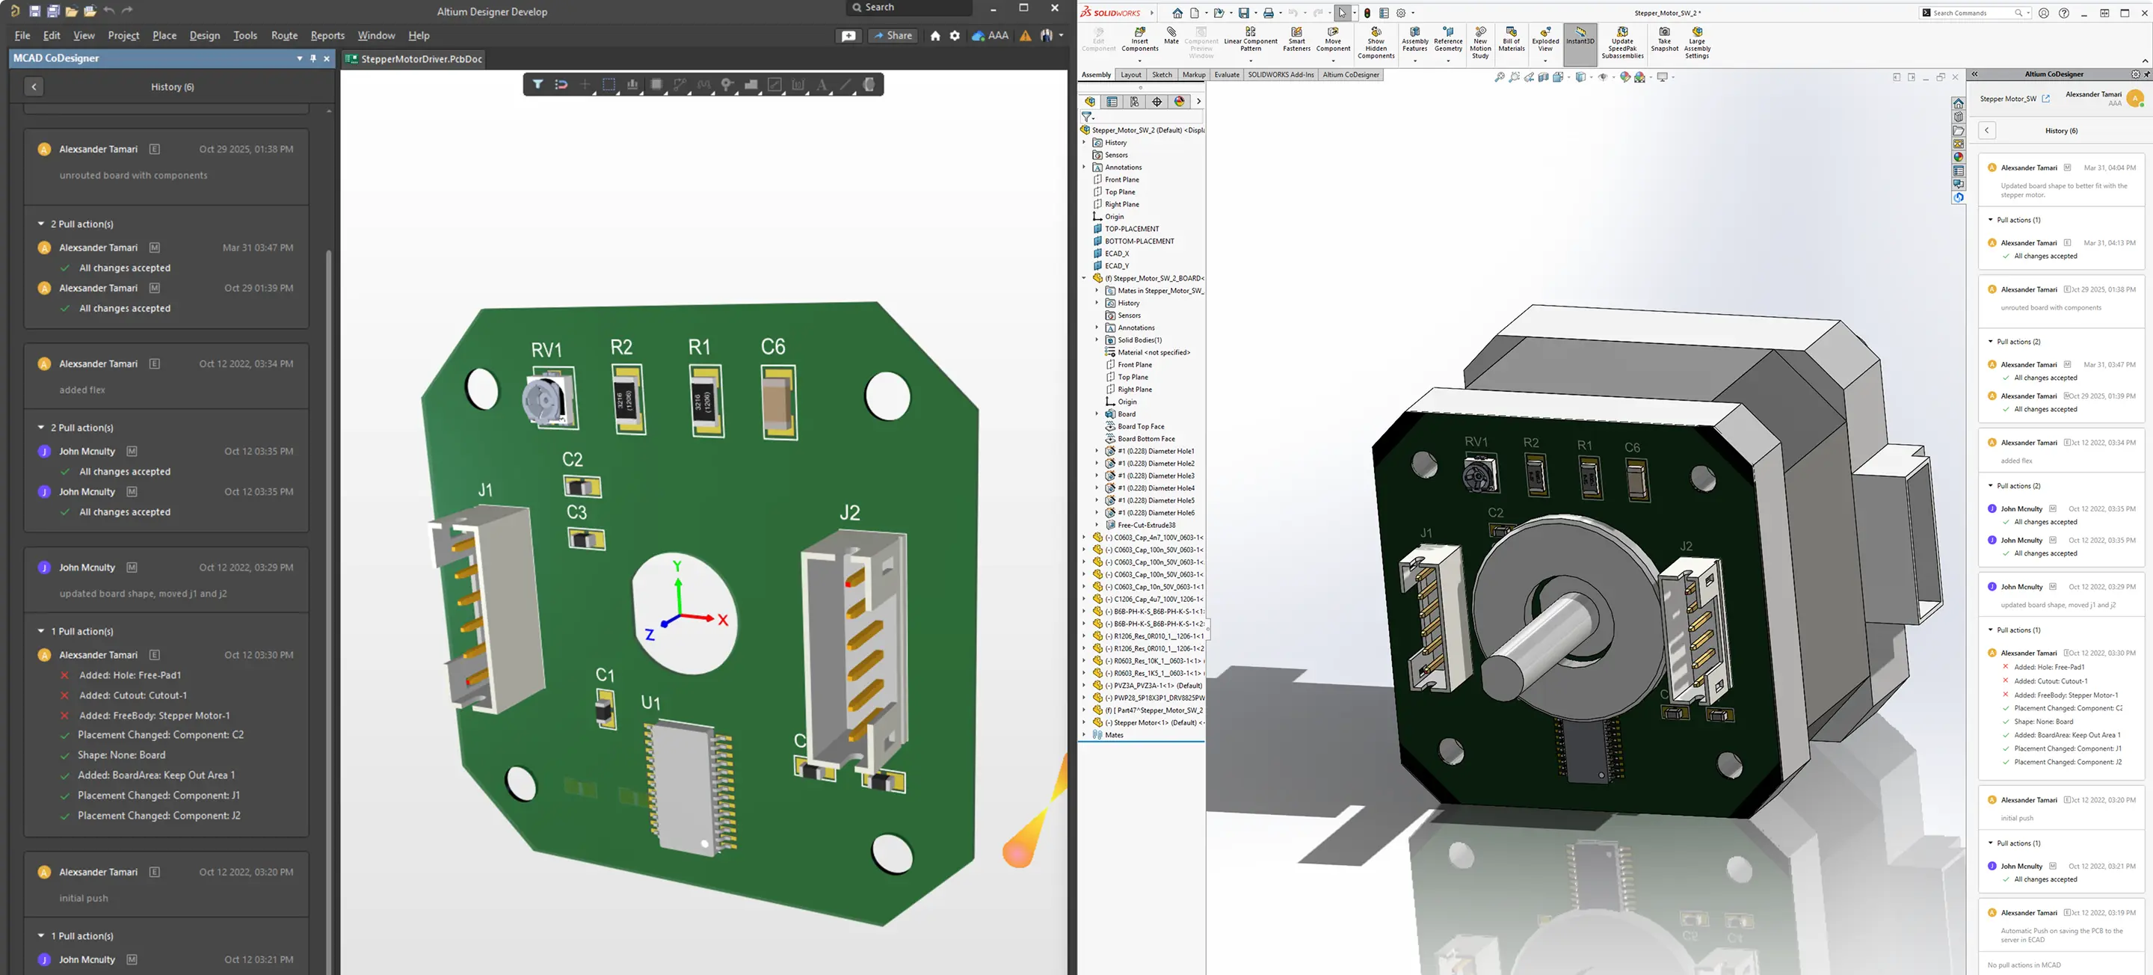The height and width of the screenshot is (975, 2153).
Task: Switch to the Altium CoDesigner ribbon tab
Action: pos(1351,76)
